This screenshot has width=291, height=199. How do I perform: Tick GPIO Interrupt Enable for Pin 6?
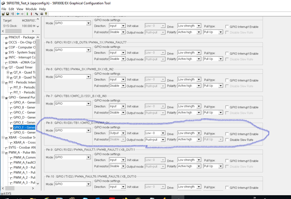[227, 80]
